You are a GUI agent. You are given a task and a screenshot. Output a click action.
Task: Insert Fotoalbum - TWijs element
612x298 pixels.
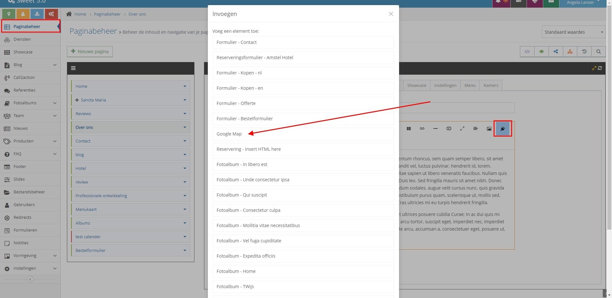[303, 287]
